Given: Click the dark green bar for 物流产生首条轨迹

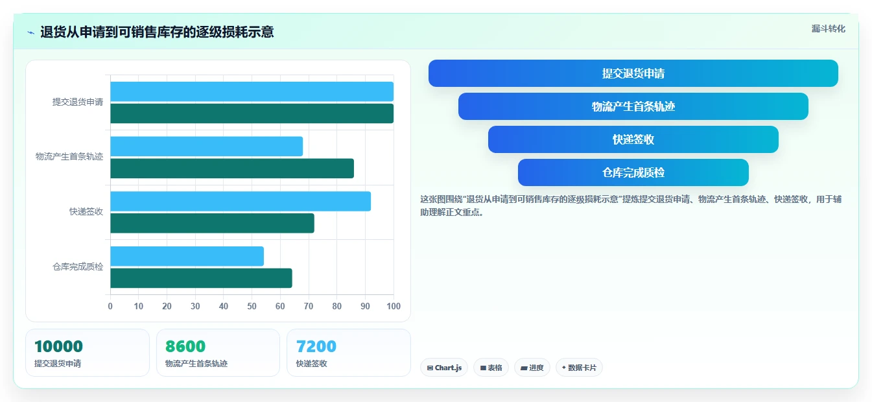Looking at the screenshot, I should [232, 169].
